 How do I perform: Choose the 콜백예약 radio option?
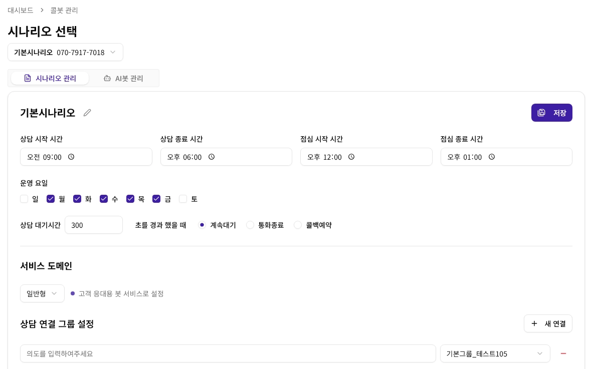(x=298, y=225)
